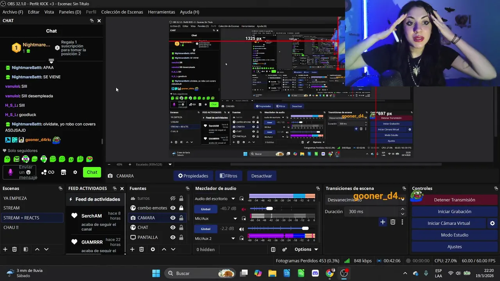Open the Editar menu

click(34, 12)
